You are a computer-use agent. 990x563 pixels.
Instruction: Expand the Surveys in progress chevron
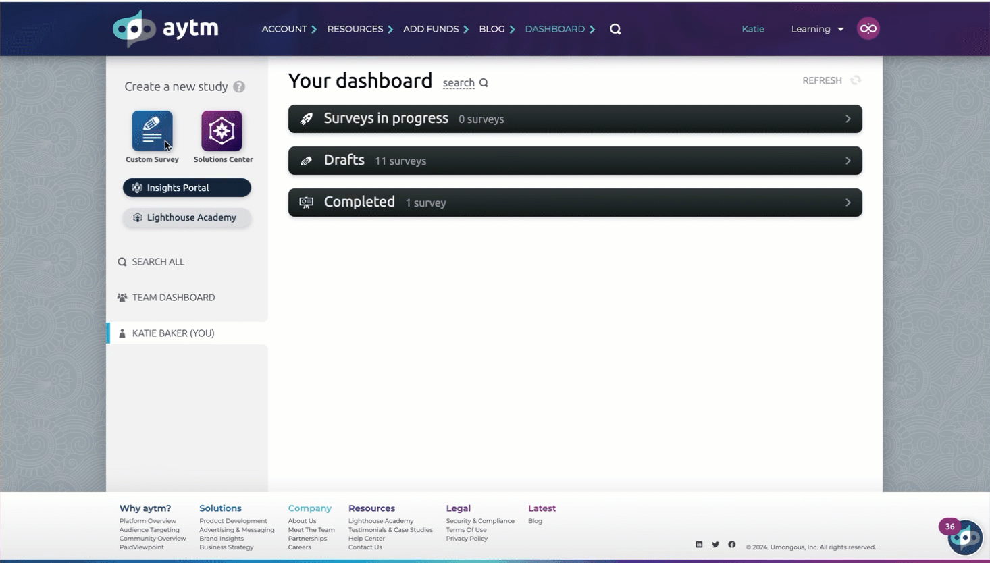(x=848, y=119)
